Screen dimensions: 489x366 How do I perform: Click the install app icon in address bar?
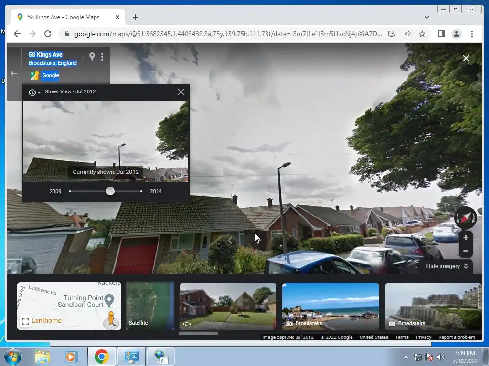tap(392, 34)
